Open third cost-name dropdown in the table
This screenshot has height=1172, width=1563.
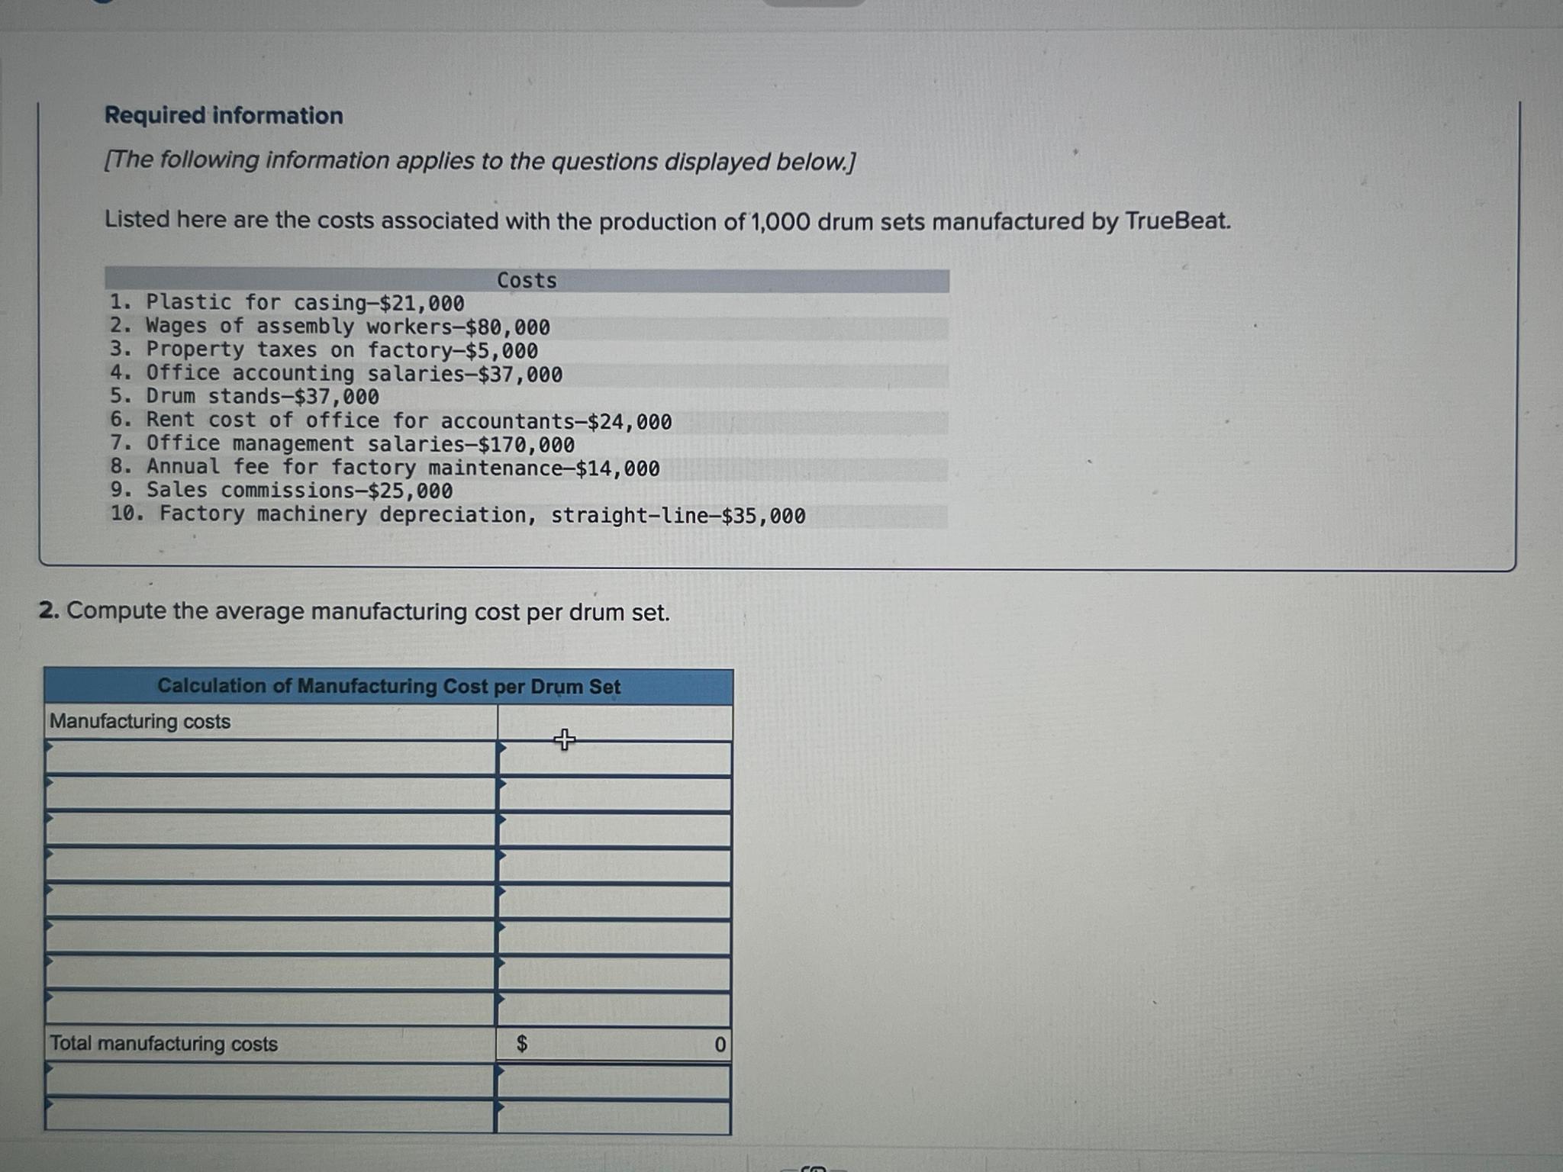271,829
